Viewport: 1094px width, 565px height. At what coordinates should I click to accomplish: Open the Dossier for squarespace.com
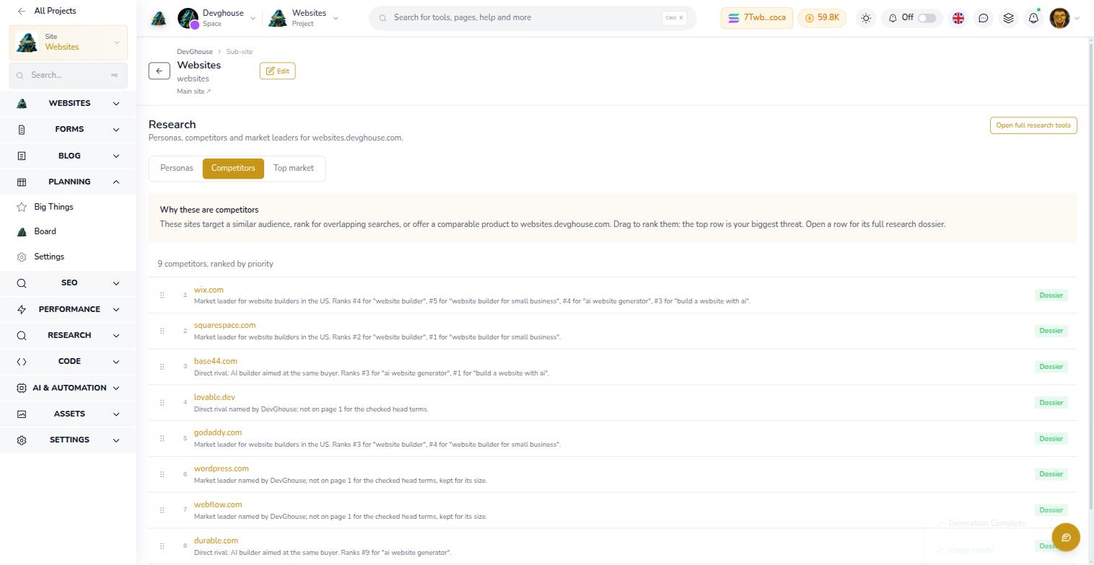point(1051,331)
